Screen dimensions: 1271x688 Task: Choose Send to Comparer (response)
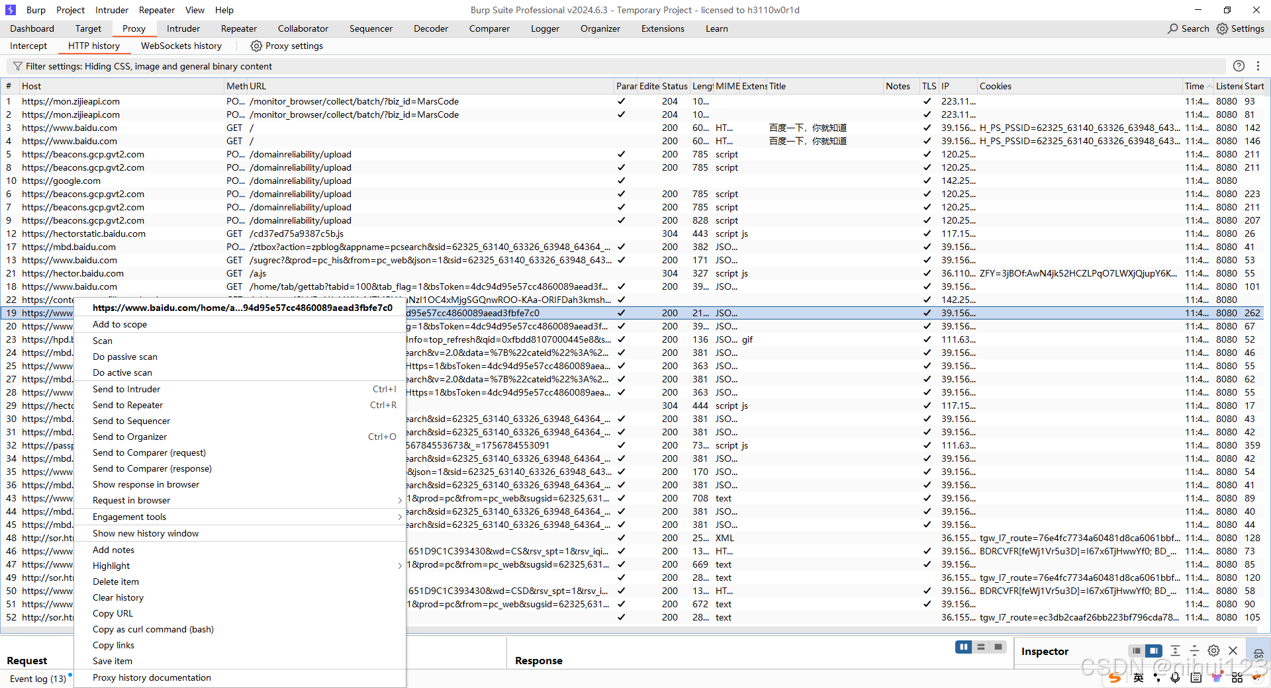click(240, 468)
